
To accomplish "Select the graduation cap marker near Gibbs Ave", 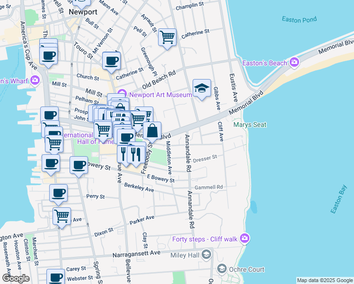I will point(202,88).
